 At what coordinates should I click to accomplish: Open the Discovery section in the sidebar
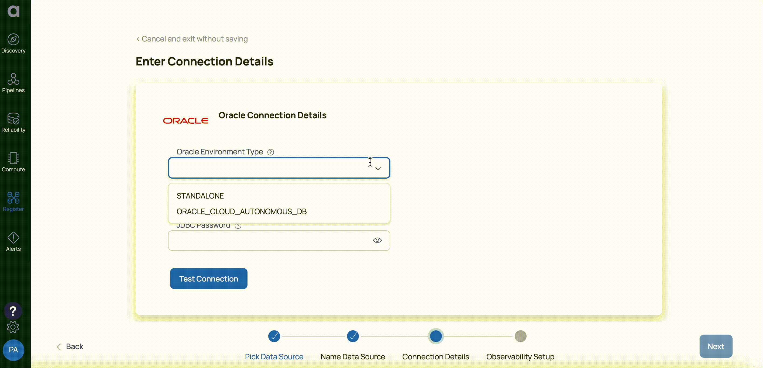[x=13, y=44]
